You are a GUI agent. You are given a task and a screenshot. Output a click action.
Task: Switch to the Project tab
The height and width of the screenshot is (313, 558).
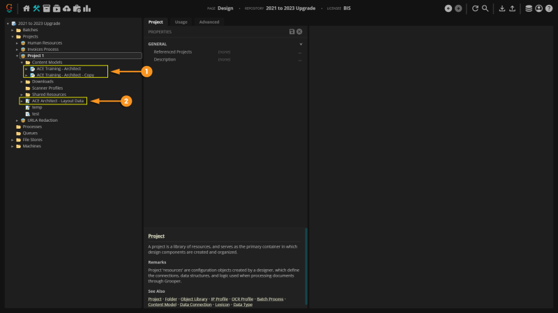156,22
